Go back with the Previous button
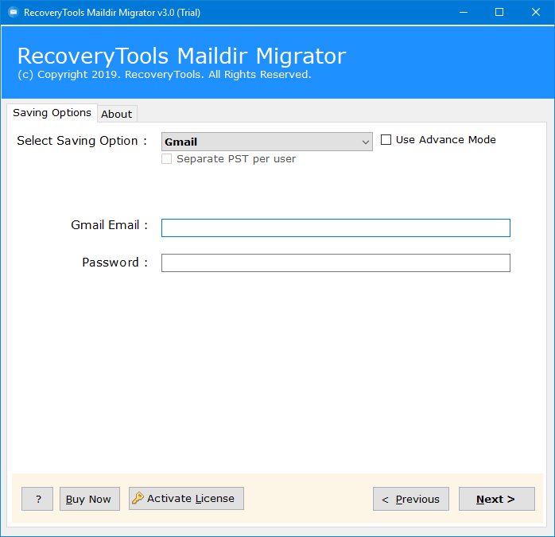This screenshot has height=537, width=555. click(x=411, y=499)
